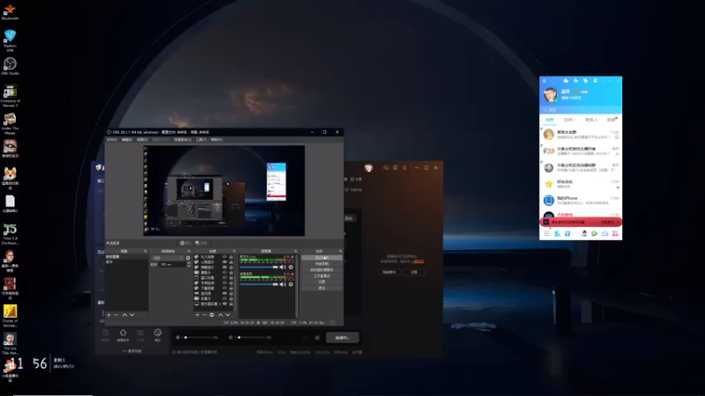Open the OBS 文件(F) File menu
The height and width of the screenshot is (396, 705).
click(x=112, y=140)
